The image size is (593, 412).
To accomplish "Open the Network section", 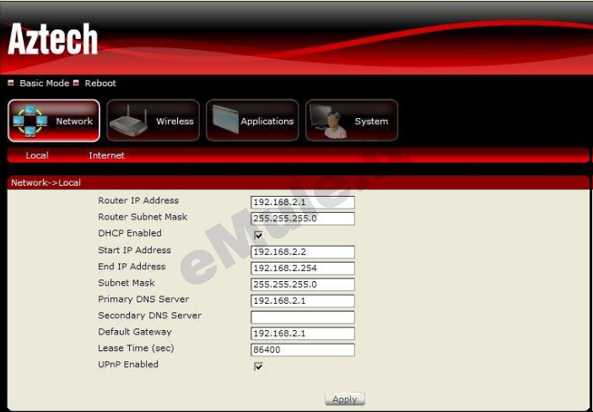I will 54,121.
